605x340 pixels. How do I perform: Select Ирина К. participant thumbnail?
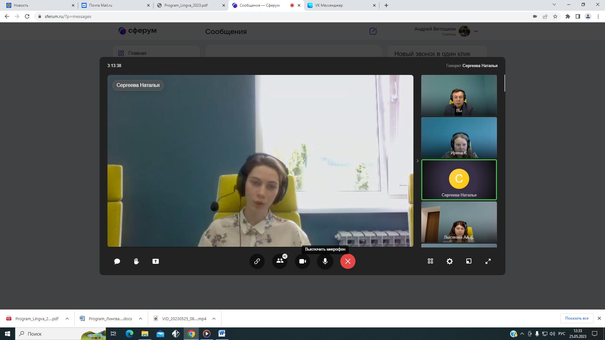point(459,138)
